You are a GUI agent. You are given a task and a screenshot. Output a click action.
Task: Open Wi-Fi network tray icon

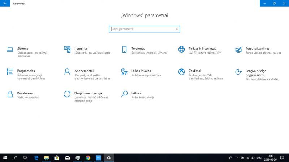(x=248, y=158)
